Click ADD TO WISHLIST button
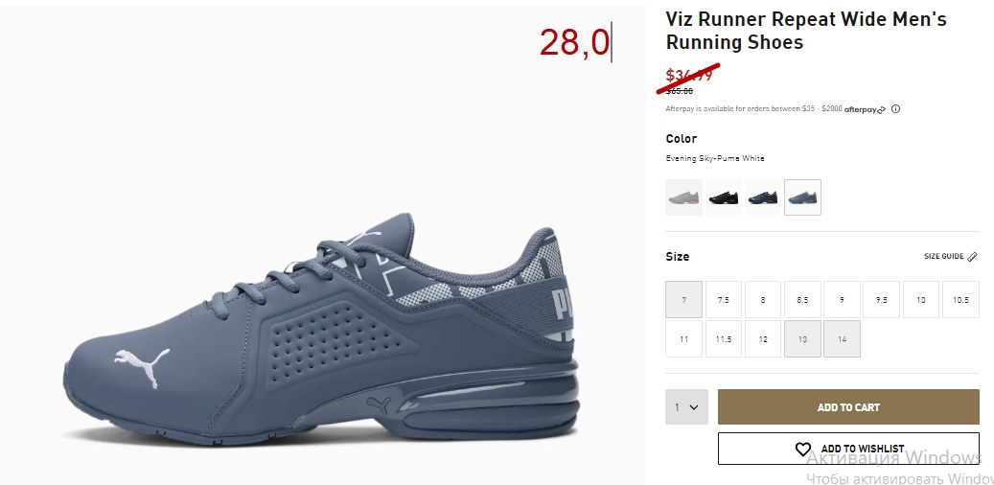Image resolution: width=994 pixels, height=485 pixels. [x=849, y=449]
